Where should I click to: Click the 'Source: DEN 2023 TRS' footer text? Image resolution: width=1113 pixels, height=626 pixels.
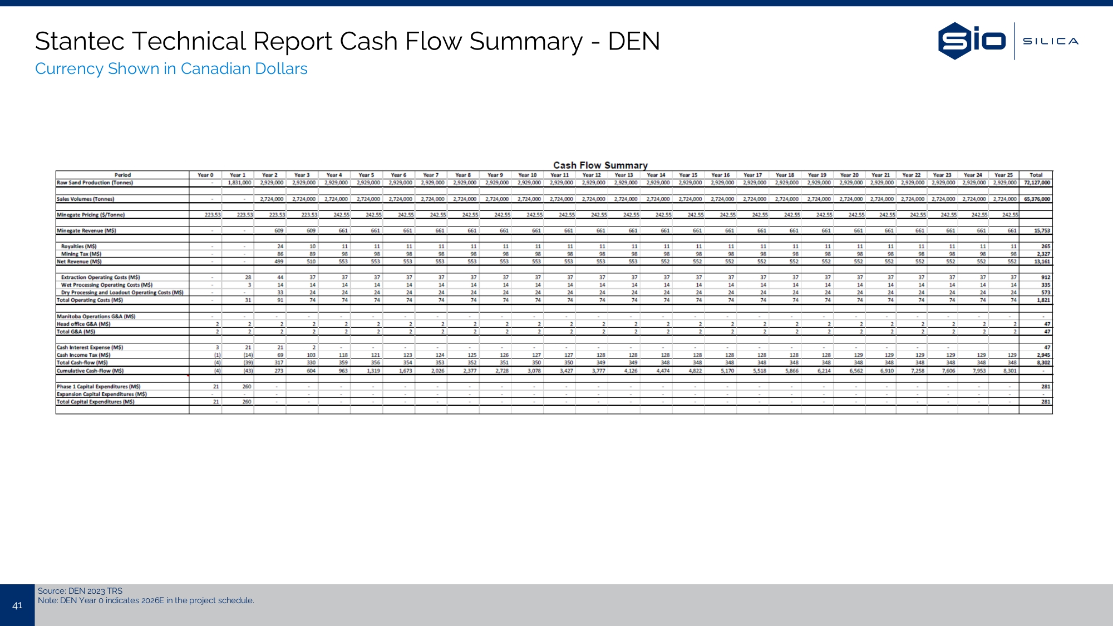tap(80, 591)
